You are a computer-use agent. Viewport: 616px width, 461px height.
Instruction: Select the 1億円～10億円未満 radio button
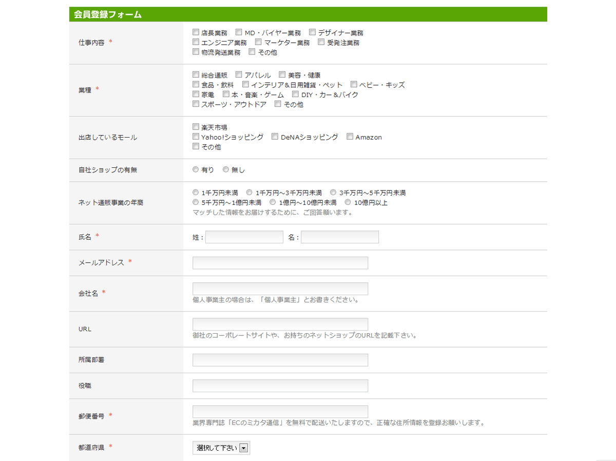pyautogui.click(x=273, y=202)
